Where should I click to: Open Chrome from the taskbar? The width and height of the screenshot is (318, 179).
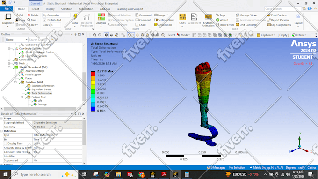(x=141, y=174)
